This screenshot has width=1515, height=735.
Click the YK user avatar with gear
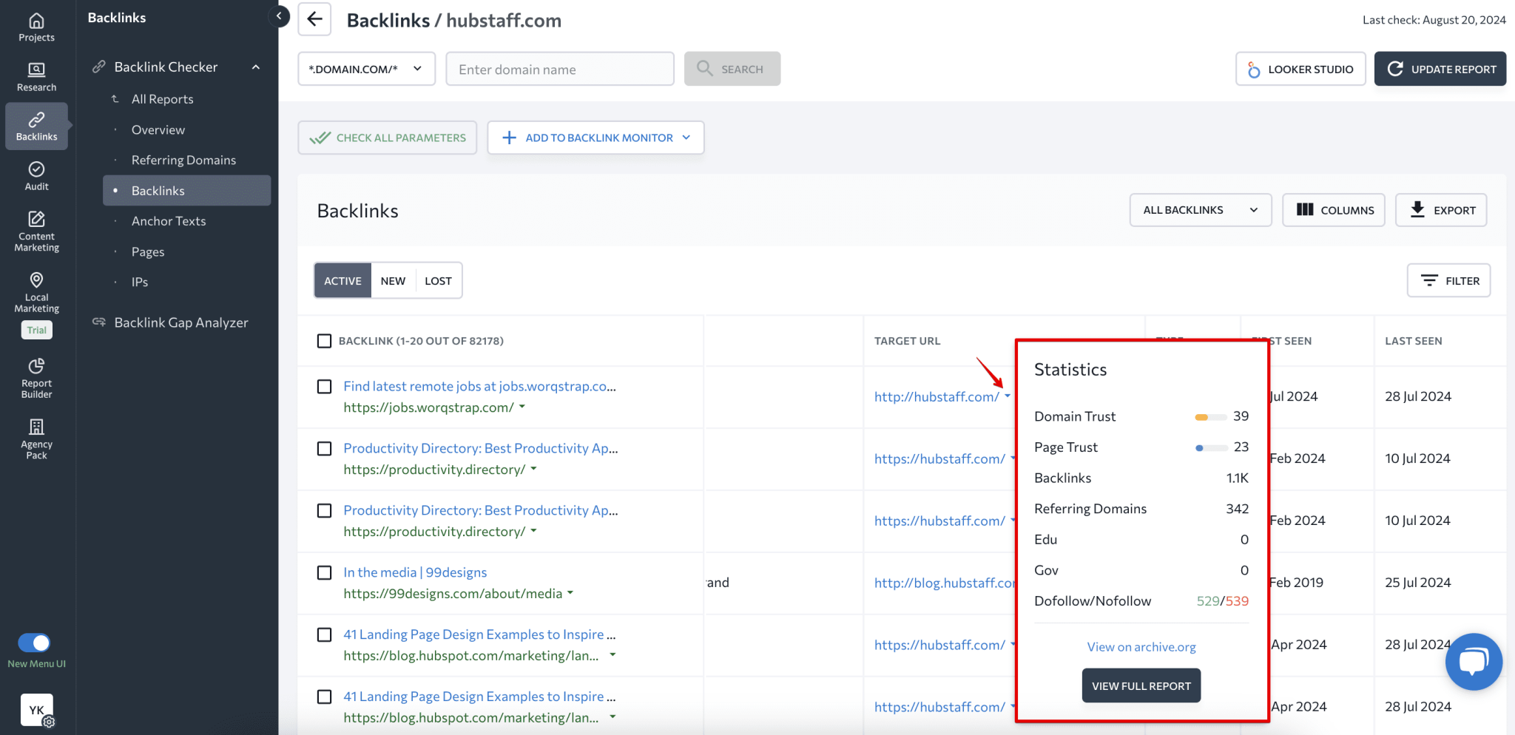coord(37,710)
